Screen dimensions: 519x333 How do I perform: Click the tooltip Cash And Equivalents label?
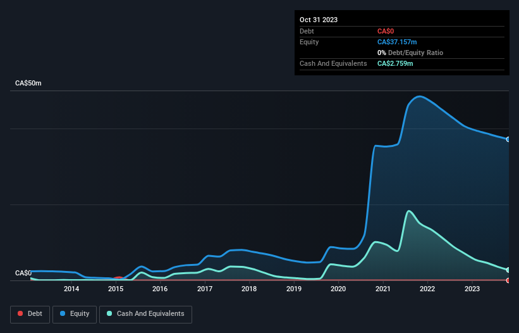pyautogui.click(x=333, y=63)
